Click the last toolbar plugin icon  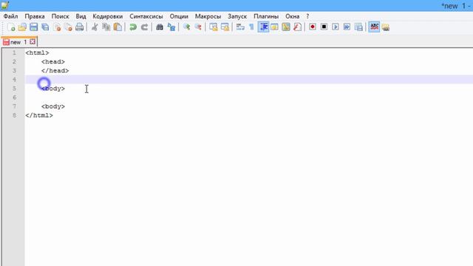coord(386,27)
